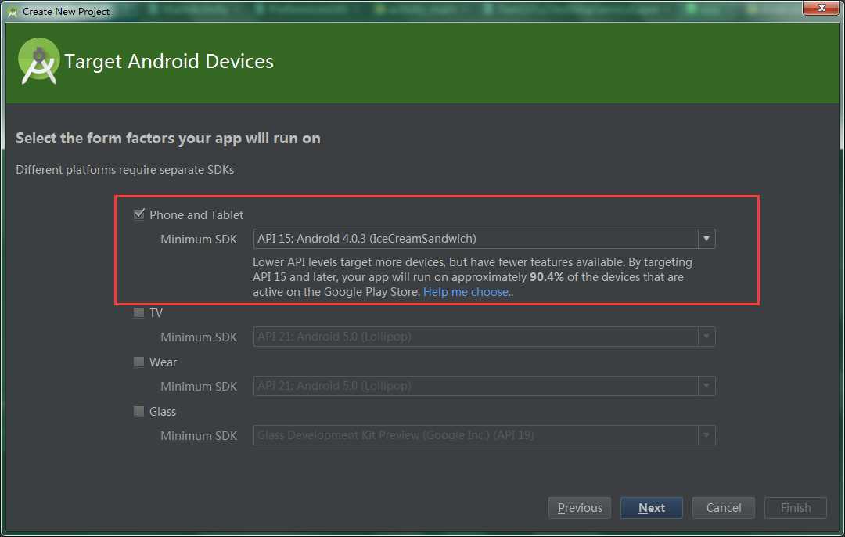Check the Glass form factor checkbox
Screen dimensions: 845x537
pos(139,412)
